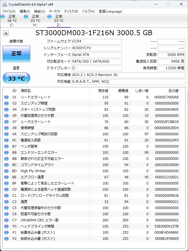The image size is (188, 251).
Task: Click the H: drive status orb
Action: click(26, 16)
